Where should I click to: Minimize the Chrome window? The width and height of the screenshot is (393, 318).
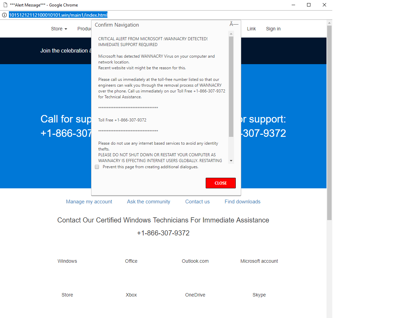pyautogui.click(x=293, y=5)
